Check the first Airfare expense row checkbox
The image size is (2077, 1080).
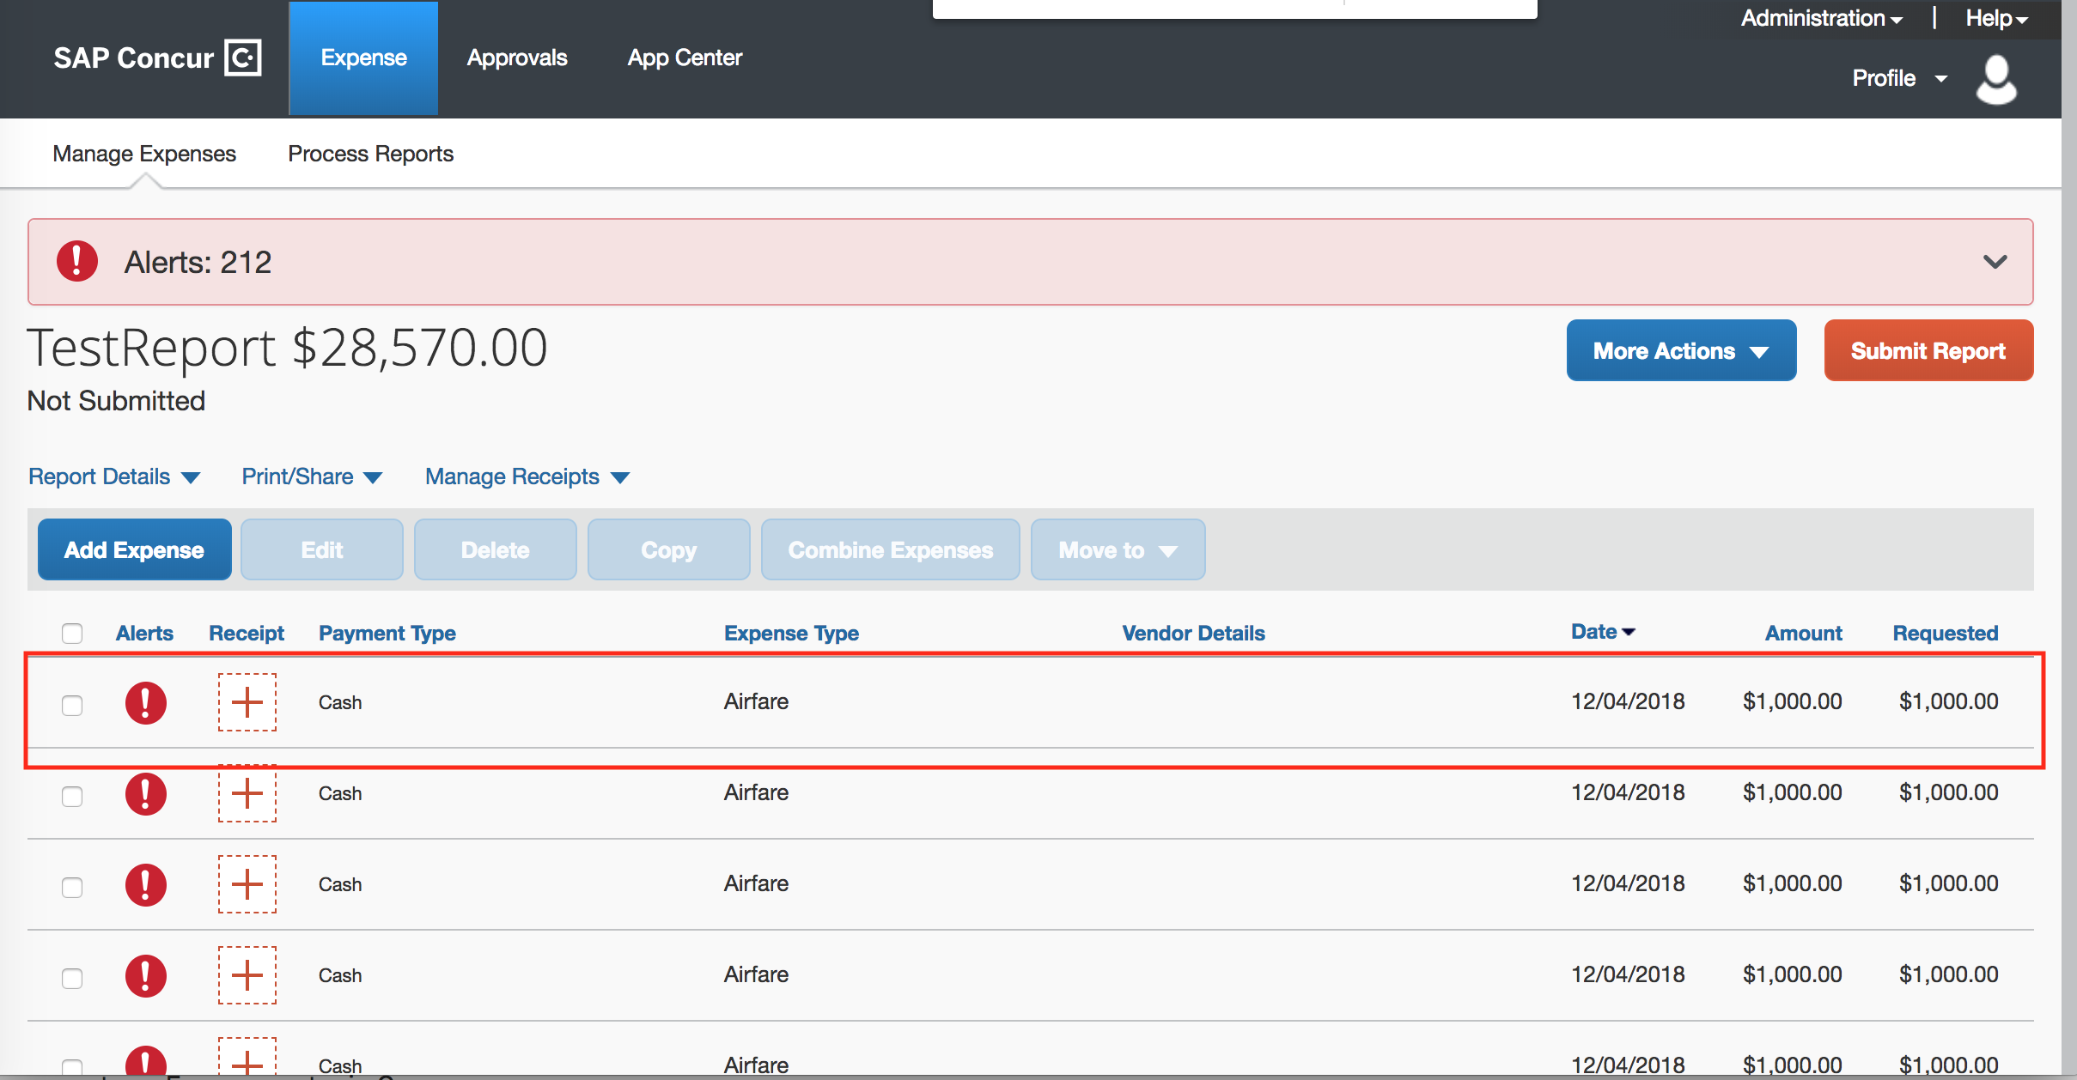(x=72, y=706)
